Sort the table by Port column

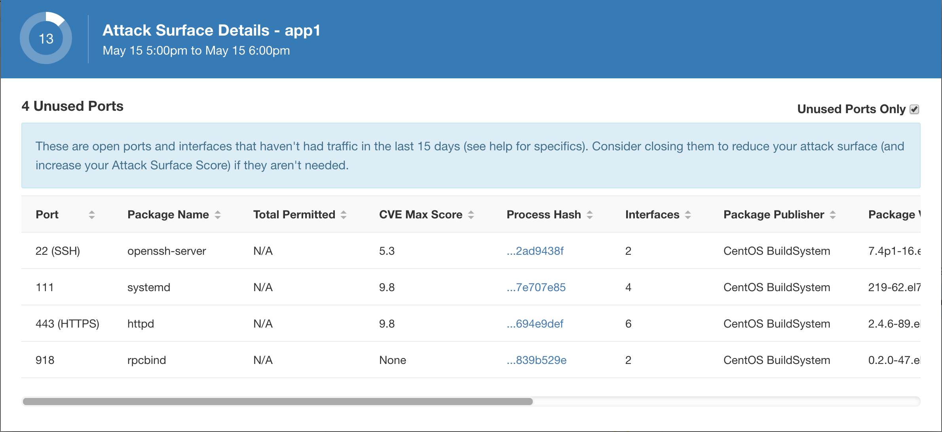tap(92, 214)
